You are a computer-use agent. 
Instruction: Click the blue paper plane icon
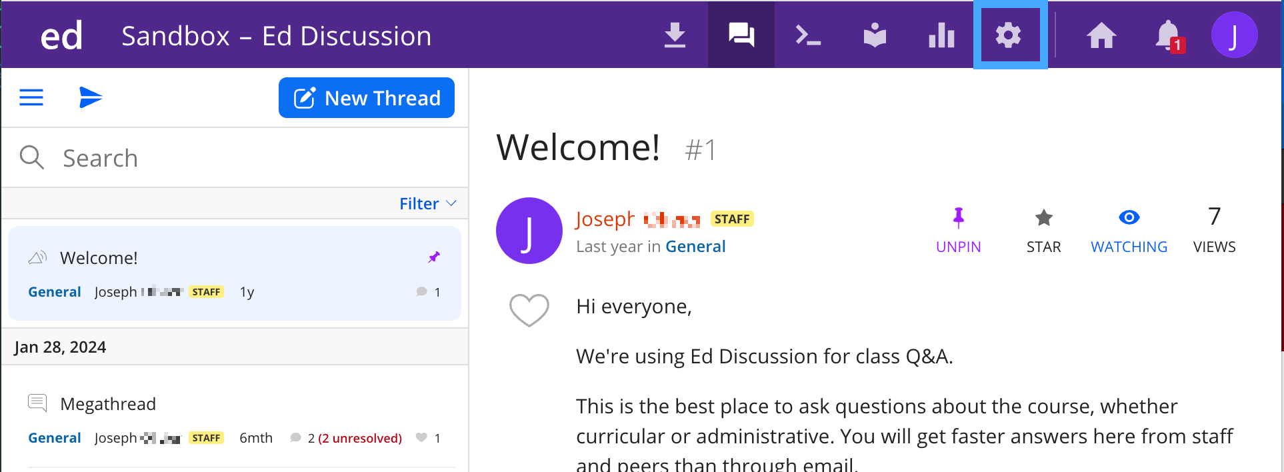click(90, 97)
